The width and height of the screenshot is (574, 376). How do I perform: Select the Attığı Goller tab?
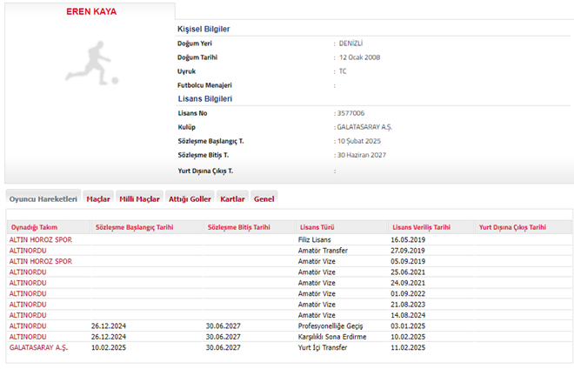190,198
